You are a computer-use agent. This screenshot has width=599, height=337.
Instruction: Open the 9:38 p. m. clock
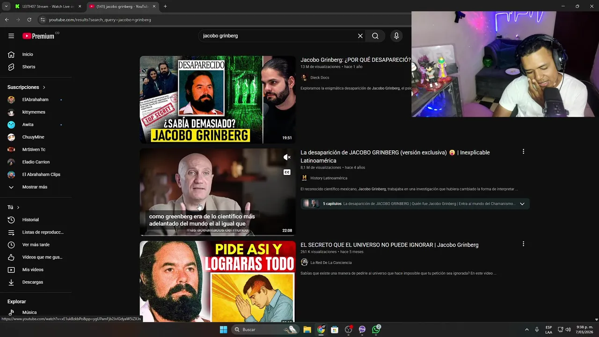(x=584, y=330)
